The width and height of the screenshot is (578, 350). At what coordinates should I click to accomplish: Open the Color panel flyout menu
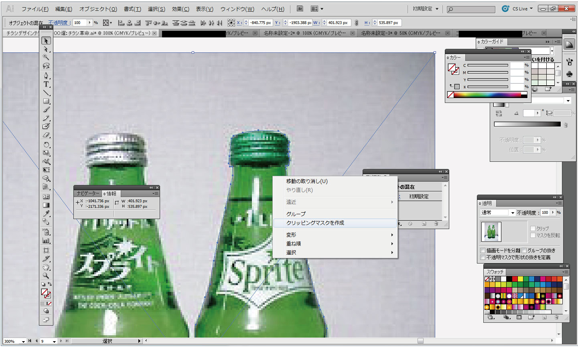click(527, 58)
